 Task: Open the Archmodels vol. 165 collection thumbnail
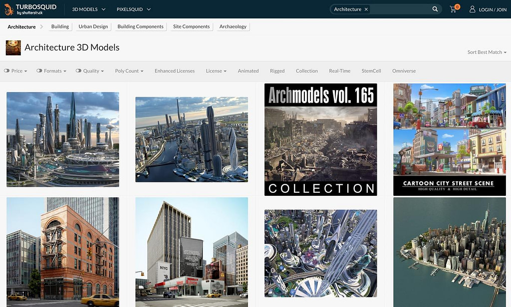[320, 140]
